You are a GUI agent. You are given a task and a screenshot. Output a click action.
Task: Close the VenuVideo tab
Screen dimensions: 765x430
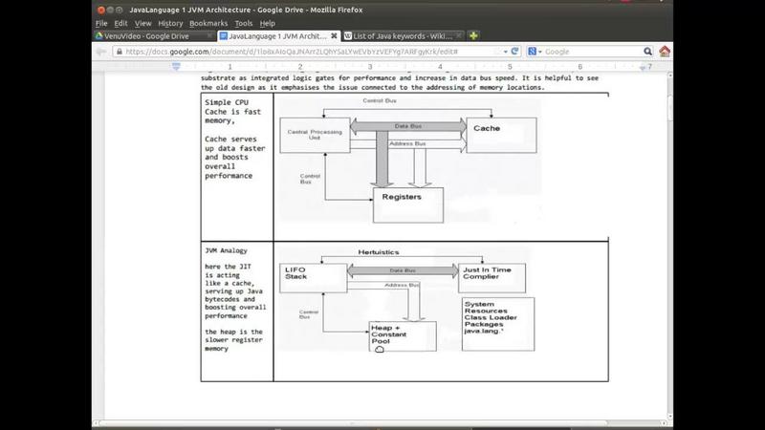point(209,36)
